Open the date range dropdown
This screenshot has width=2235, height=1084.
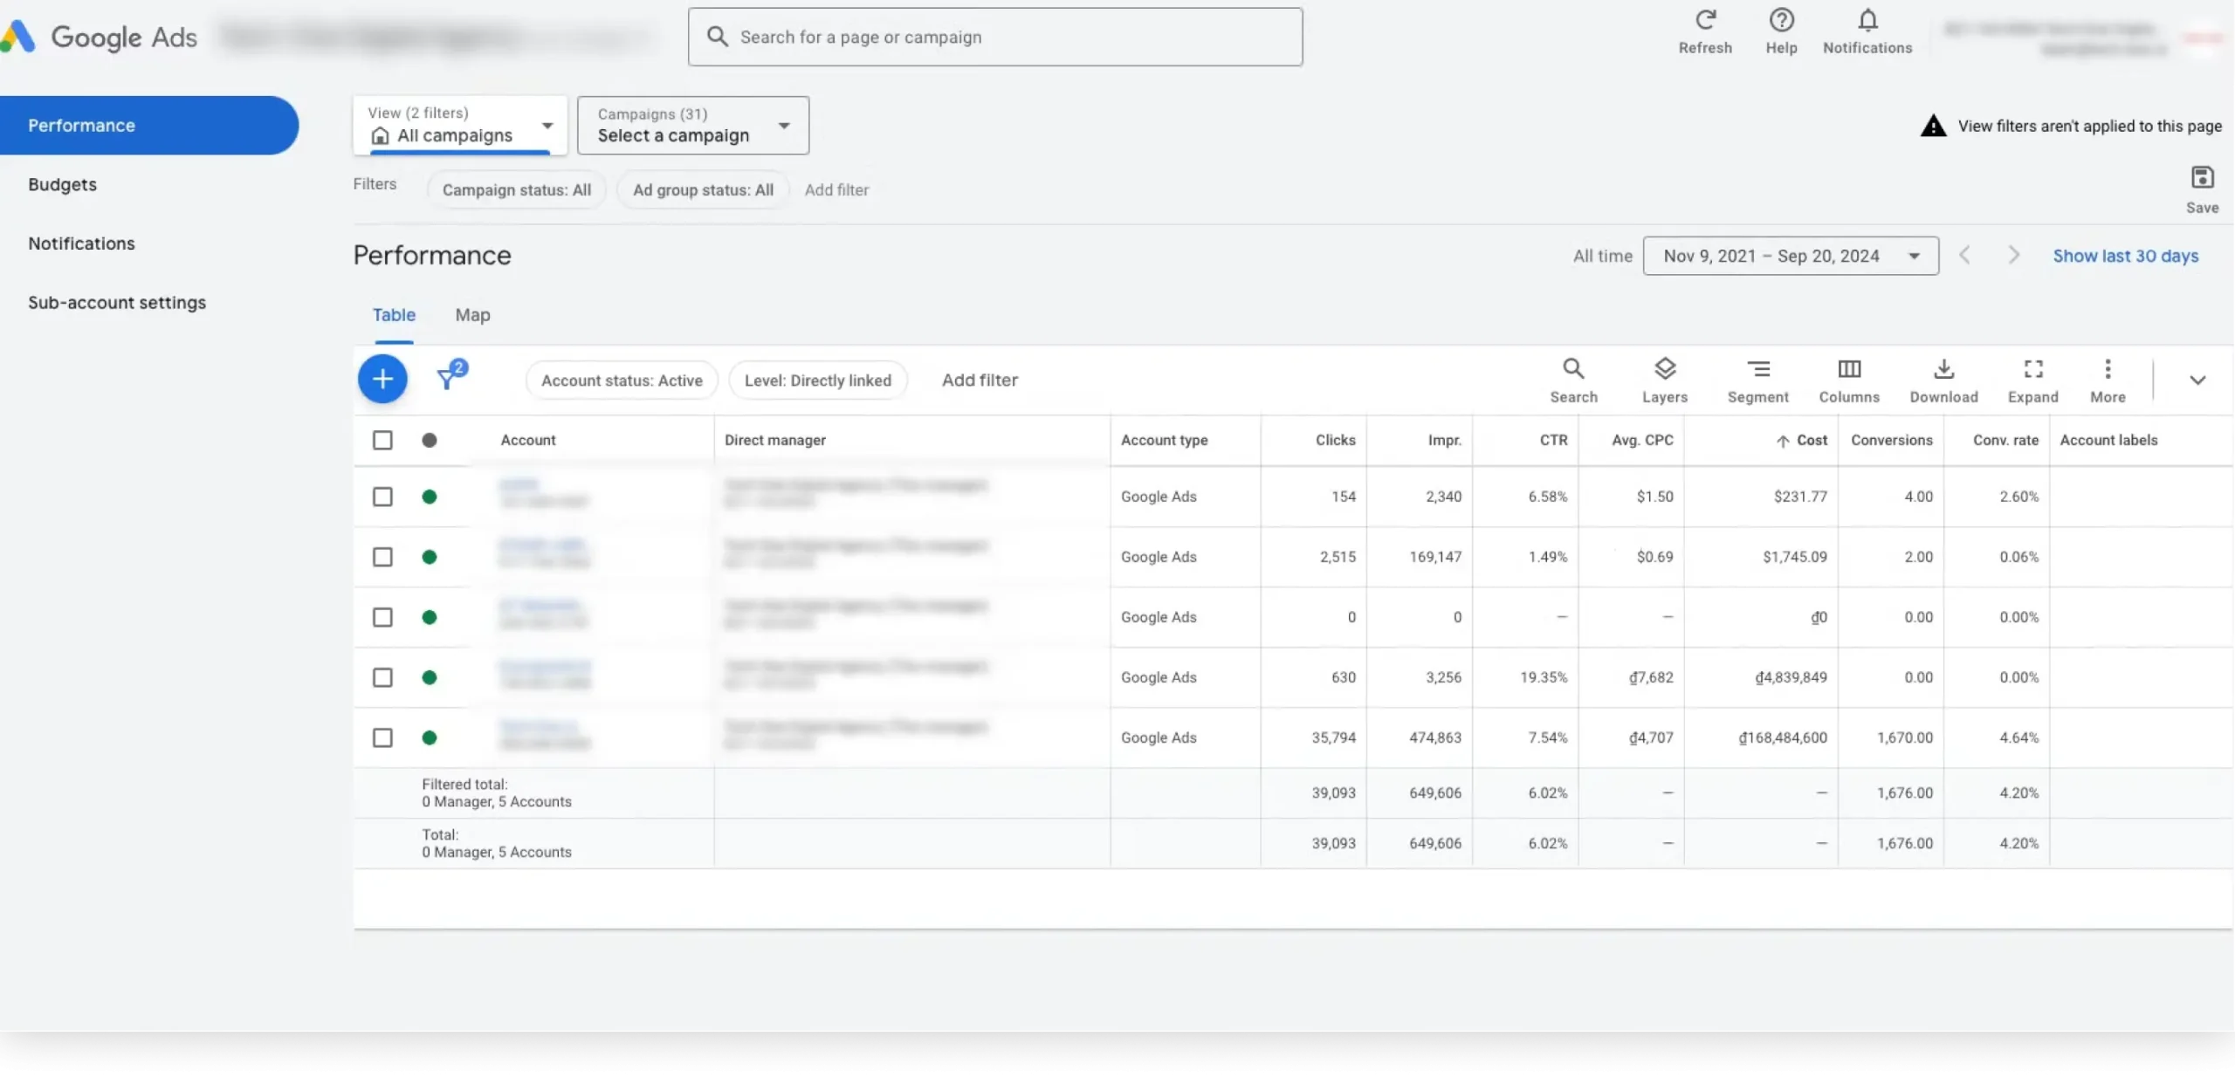[1790, 256]
